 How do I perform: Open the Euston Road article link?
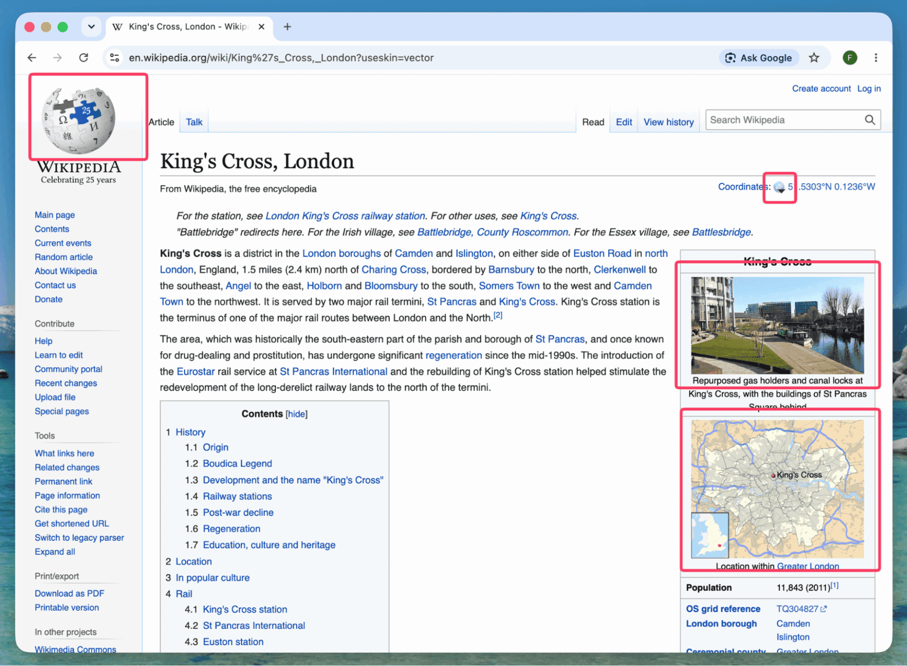pyautogui.click(x=602, y=254)
